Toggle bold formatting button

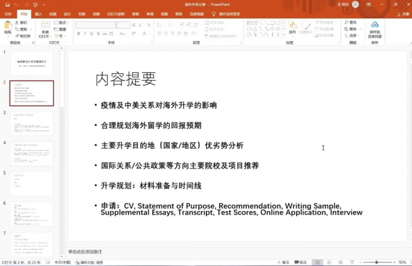coord(79,33)
